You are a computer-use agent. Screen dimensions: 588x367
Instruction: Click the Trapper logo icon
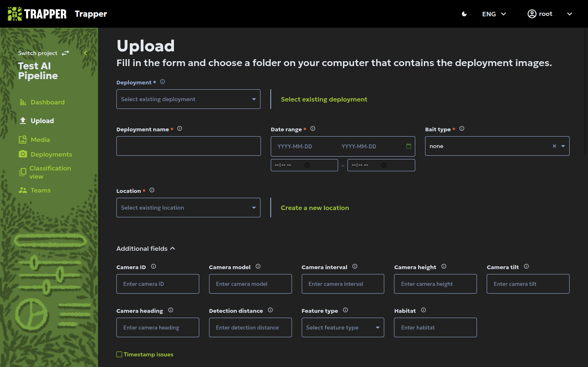15,14
